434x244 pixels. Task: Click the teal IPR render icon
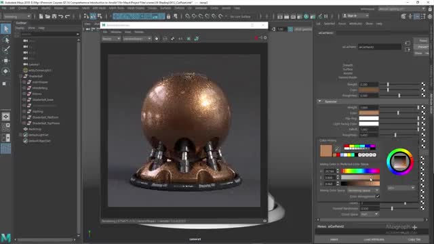click(306, 16)
